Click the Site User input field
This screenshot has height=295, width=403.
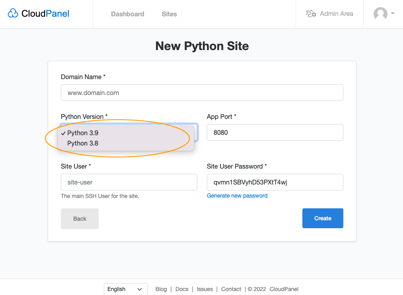tap(129, 182)
